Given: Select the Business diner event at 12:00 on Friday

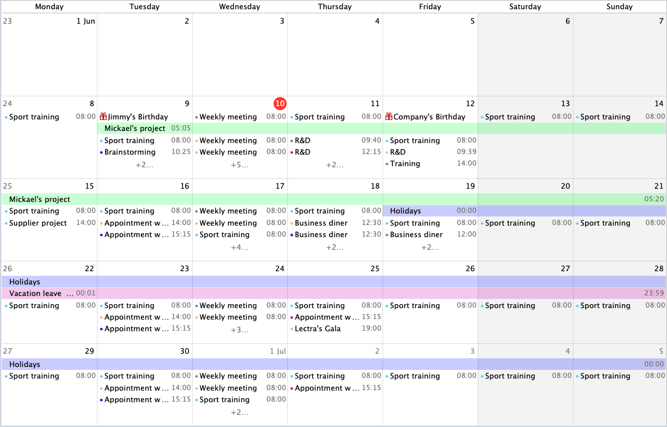Looking at the screenshot, I should click(x=416, y=235).
